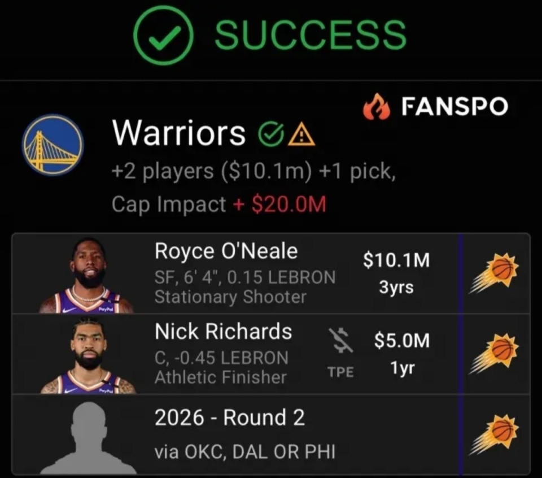Open Royce O'Neale's player headshot
542x478 pixels.
tap(86, 275)
